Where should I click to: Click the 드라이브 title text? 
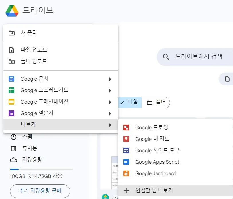click(38, 10)
